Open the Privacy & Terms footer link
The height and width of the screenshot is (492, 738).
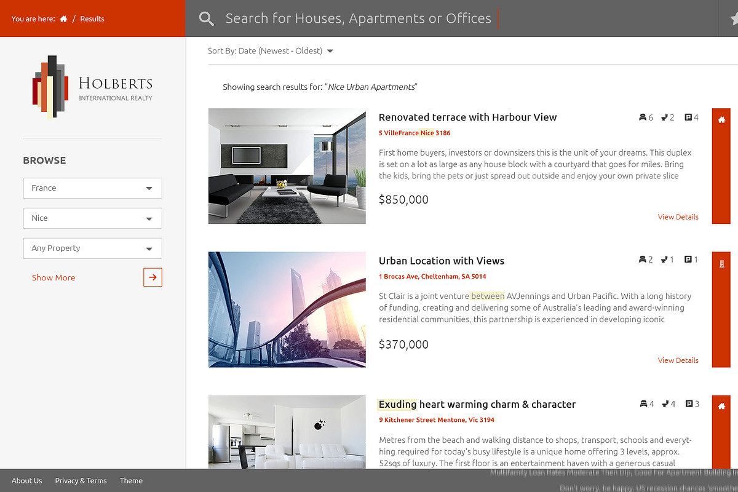pyautogui.click(x=81, y=481)
